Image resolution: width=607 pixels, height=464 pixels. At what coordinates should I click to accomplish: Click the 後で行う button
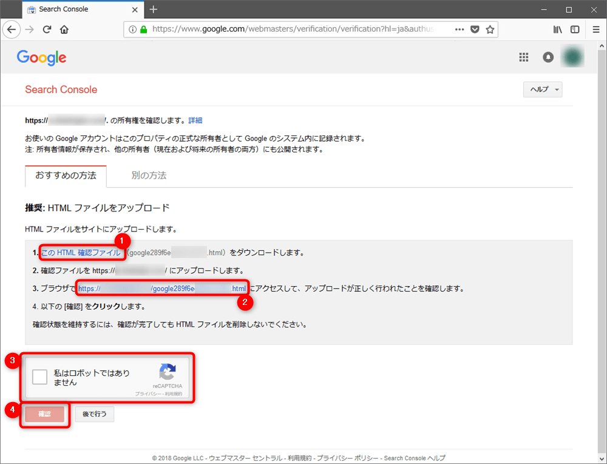94,414
